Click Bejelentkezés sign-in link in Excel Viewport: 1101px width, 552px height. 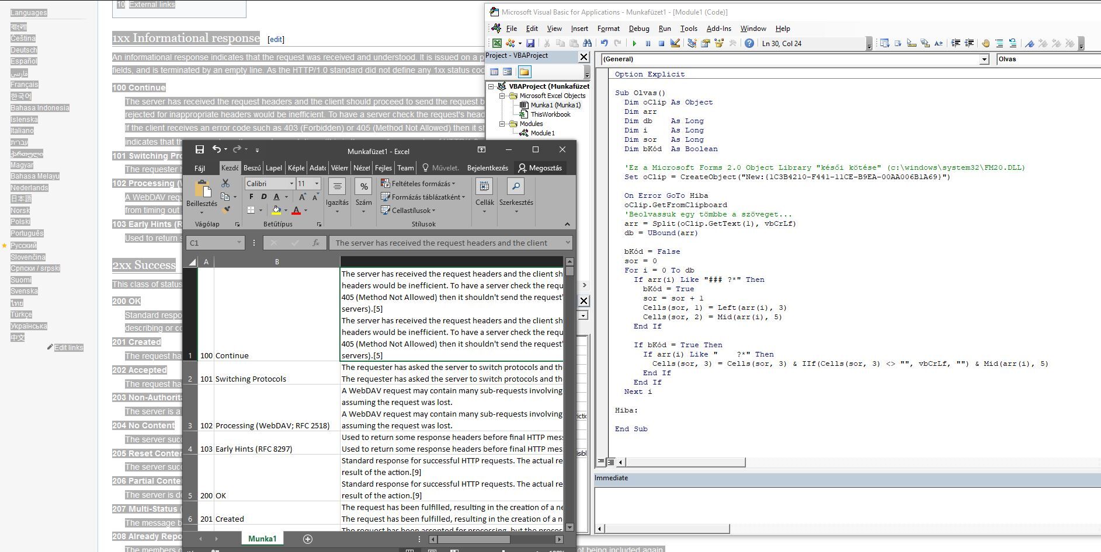click(487, 168)
